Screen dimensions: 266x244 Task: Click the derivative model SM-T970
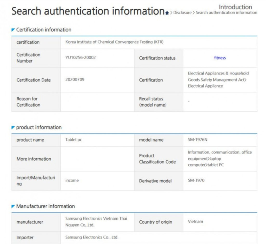point(196,180)
